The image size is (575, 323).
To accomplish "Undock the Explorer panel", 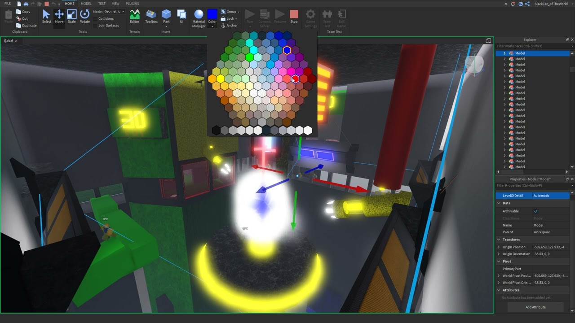I will [567, 40].
